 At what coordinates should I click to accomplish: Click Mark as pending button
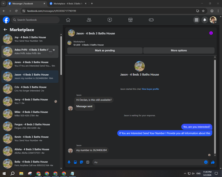tap(105, 50)
